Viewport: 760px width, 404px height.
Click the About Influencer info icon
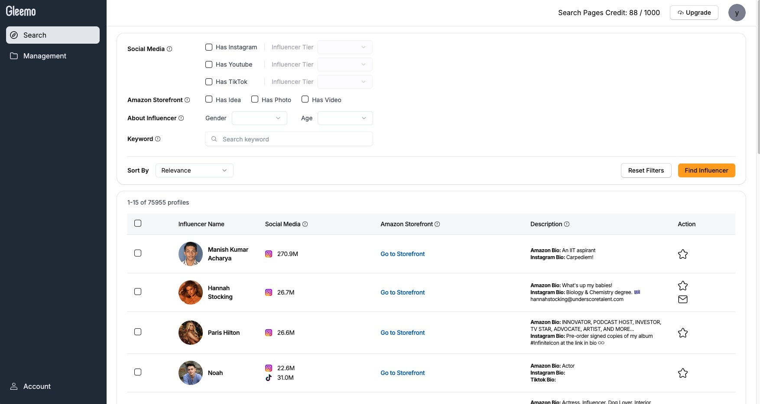pos(181,118)
